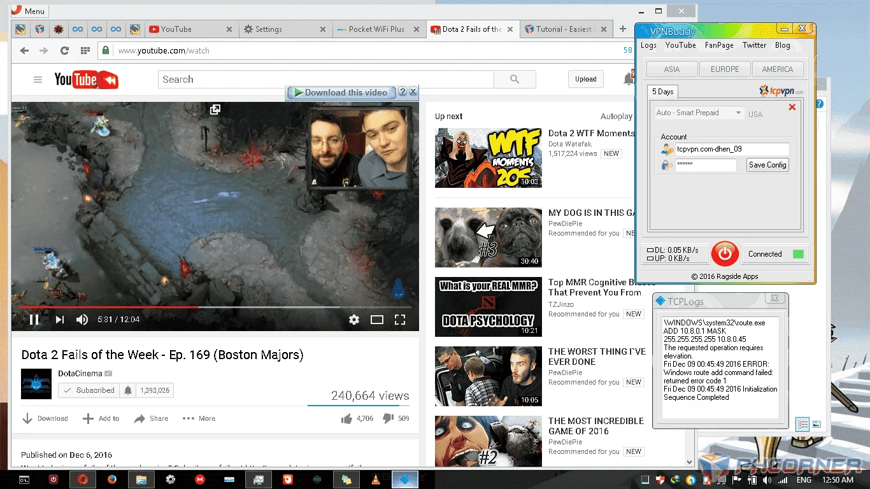Click the red X in VPNBuddy panel
The width and height of the screenshot is (870, 489).
pyautogui.click(x=792, y=107)
